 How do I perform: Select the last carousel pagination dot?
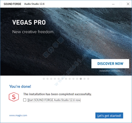pos(88,79)
